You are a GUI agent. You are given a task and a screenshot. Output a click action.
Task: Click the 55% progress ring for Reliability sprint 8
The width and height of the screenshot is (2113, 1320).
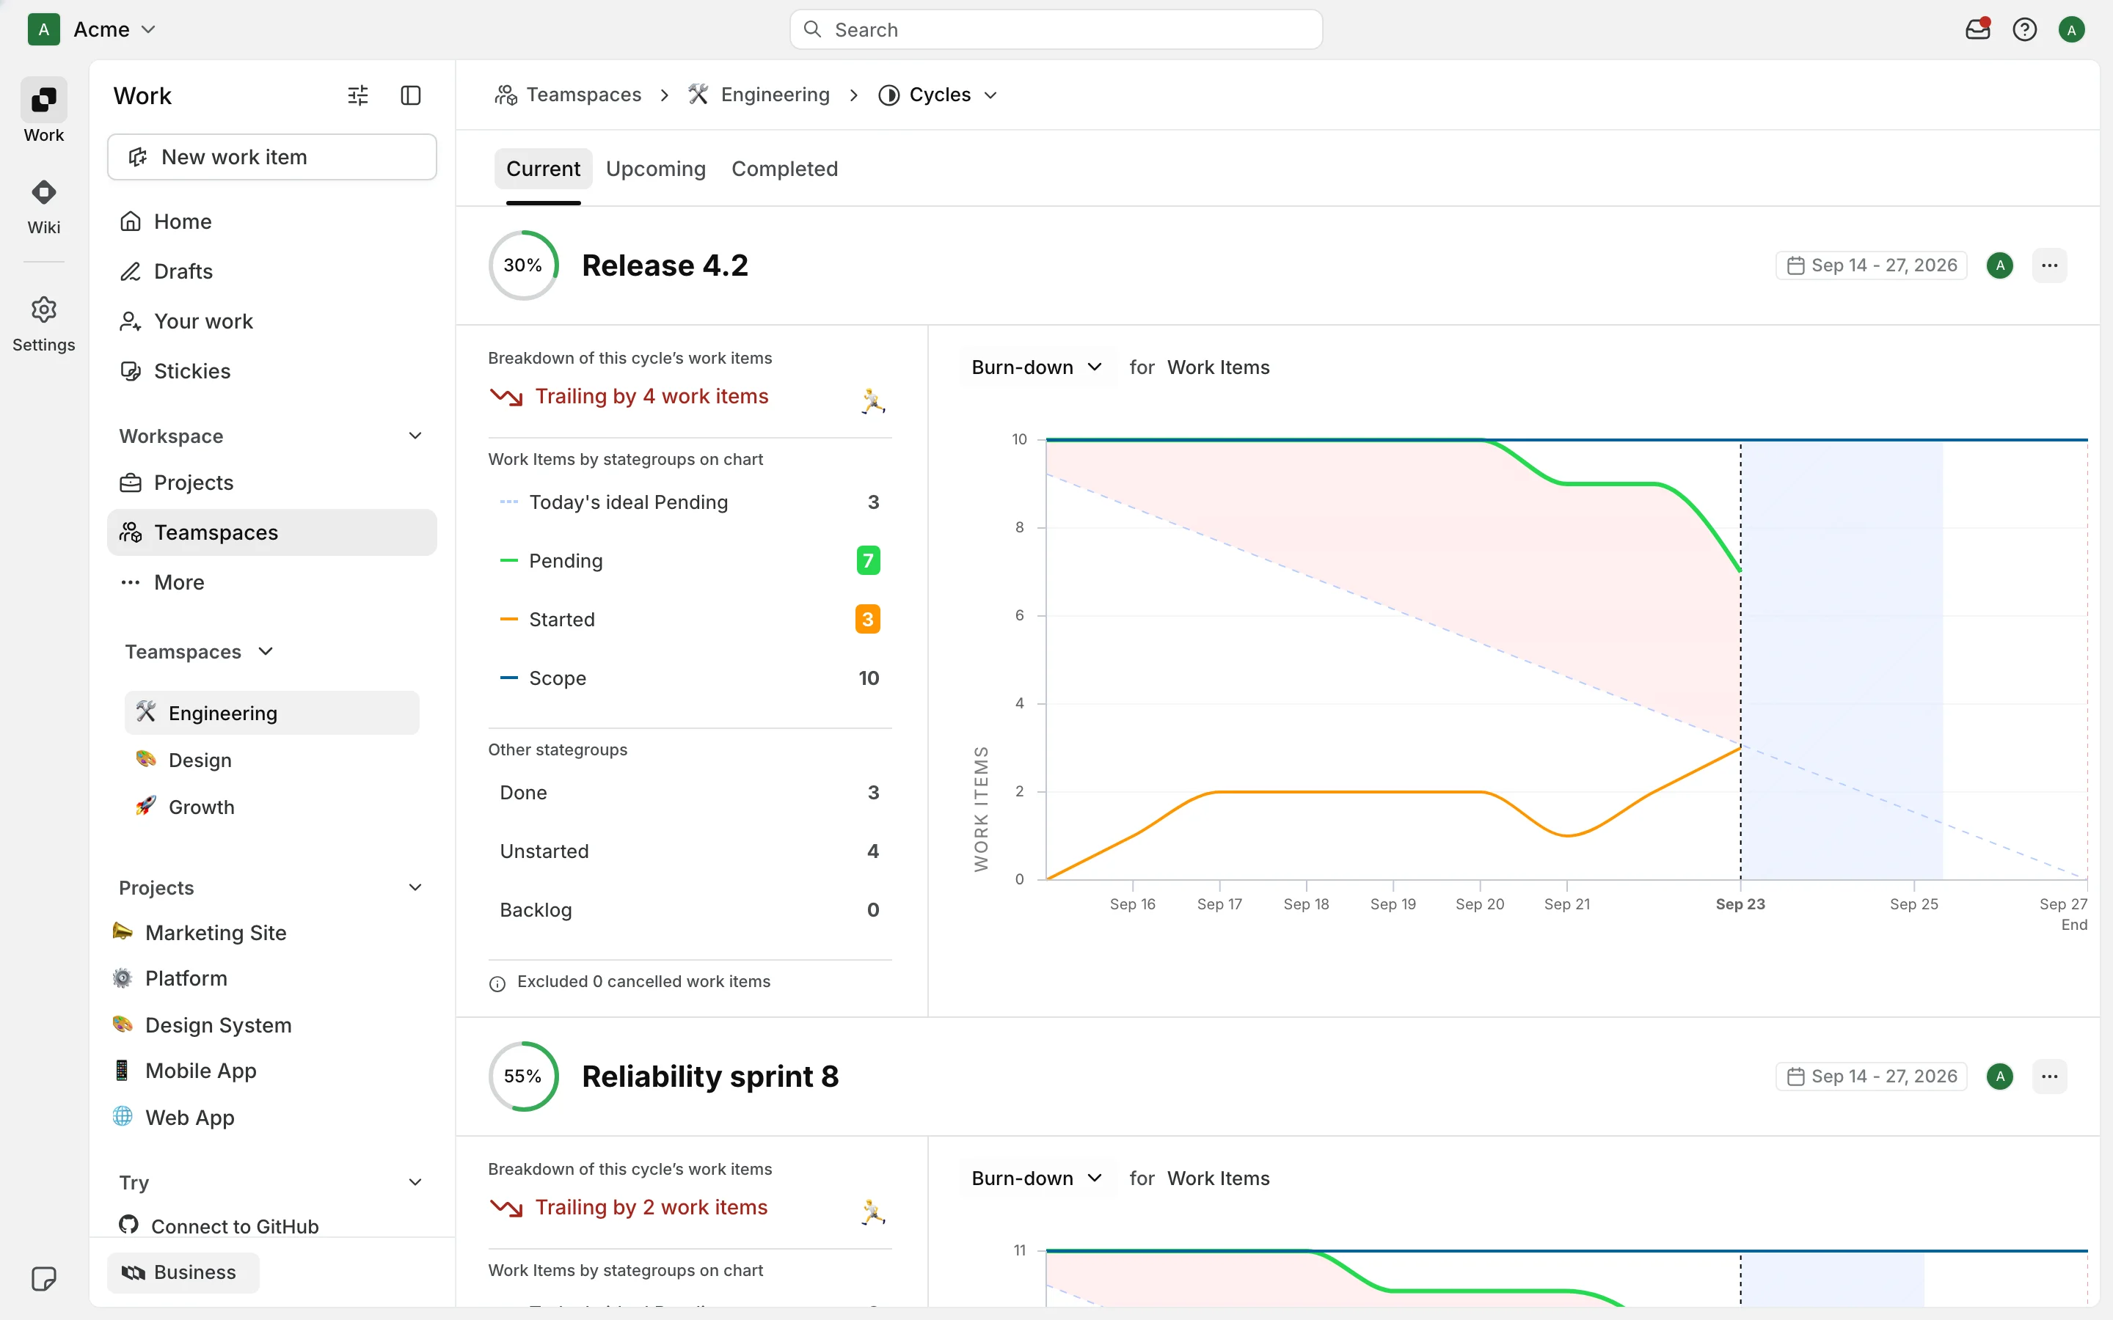tap(523, 1077)
